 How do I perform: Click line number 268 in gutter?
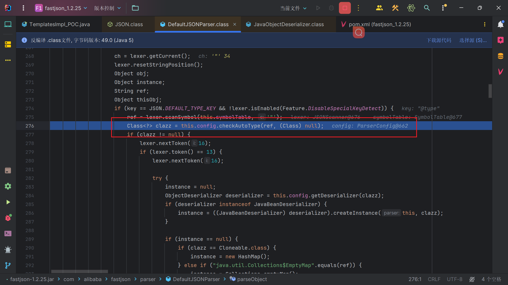pyautogui.click(x=30, y=56)
